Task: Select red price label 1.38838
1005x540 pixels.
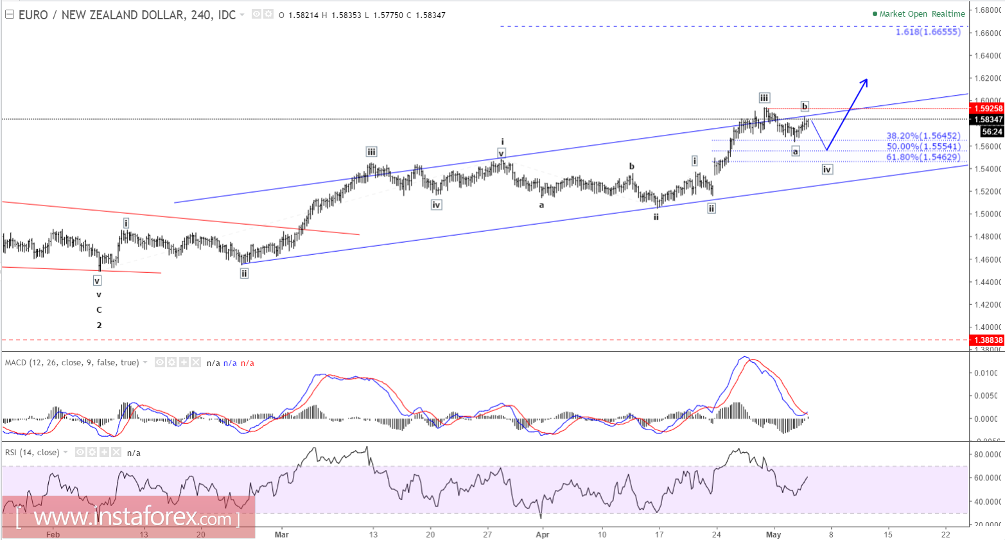Action: coord(988,340)
